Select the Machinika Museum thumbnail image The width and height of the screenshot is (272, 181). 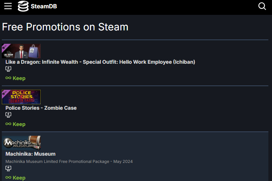[21, 143]
